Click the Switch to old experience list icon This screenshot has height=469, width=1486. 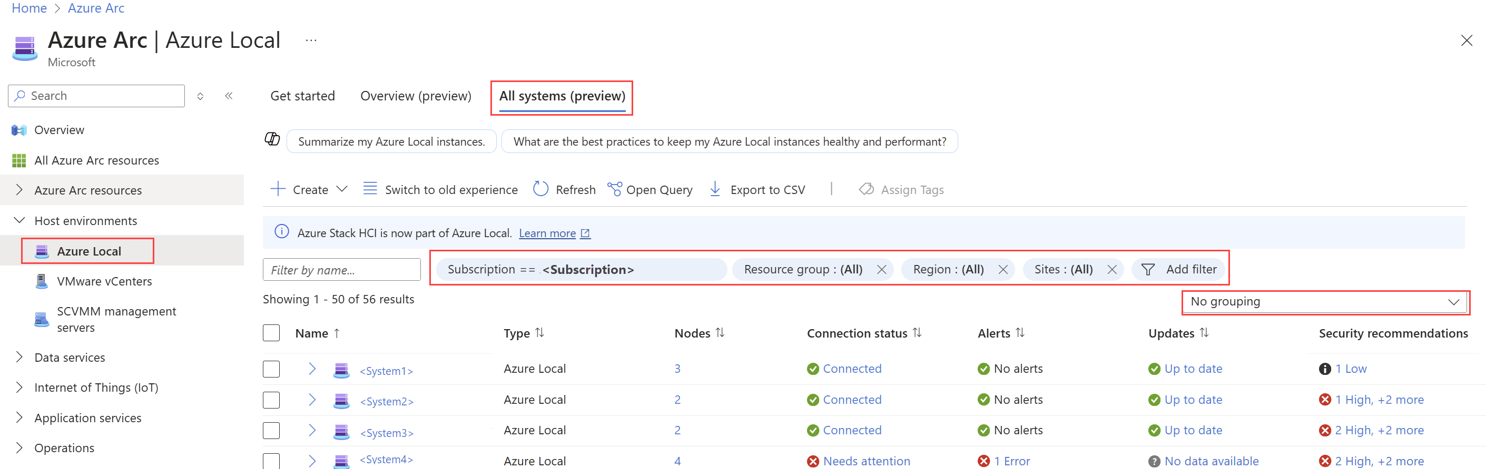pos(370,188)
